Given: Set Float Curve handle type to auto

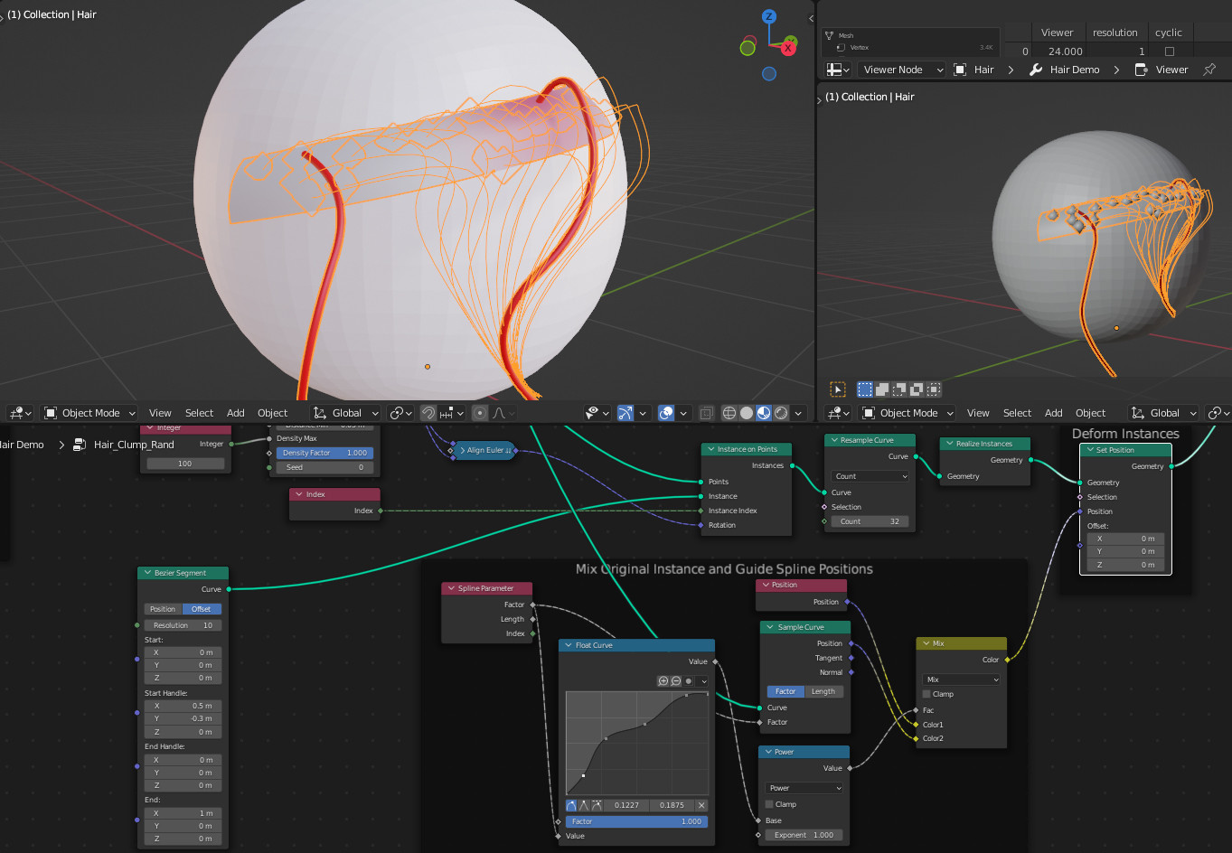Looking at the screenshot, I should pyautogui.click(x=572, y=805).
